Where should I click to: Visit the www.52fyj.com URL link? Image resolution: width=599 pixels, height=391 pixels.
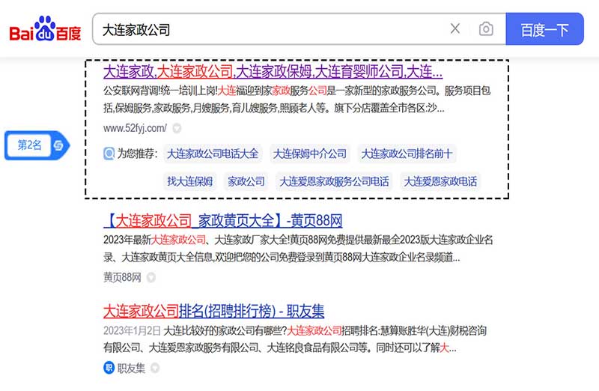pos(135,128)
